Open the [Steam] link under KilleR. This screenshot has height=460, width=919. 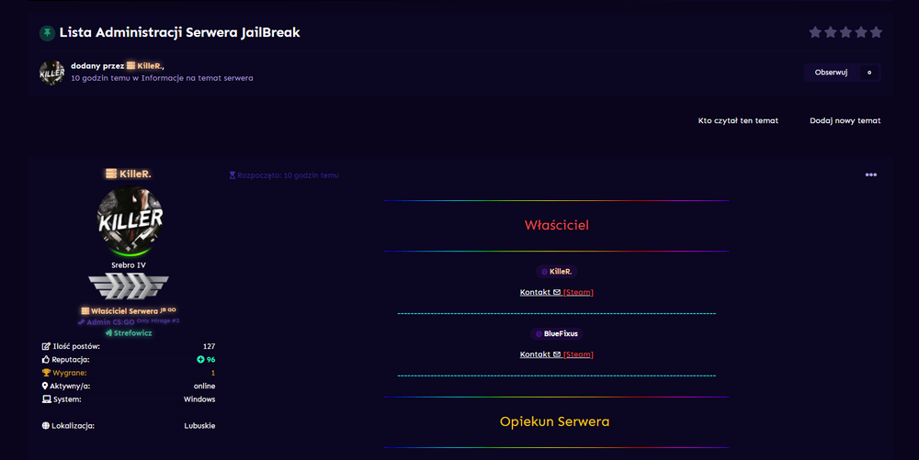click(578, 292)
